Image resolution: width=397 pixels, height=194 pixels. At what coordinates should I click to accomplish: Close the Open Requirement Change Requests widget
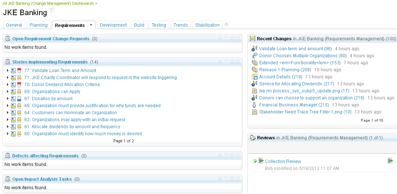pos(238,38)
